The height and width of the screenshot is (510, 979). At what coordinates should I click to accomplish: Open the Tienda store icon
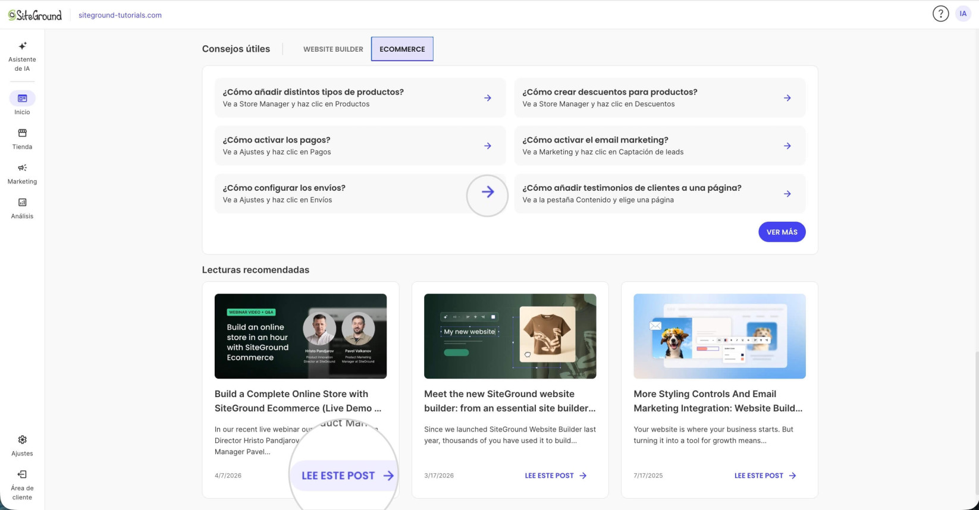click(x=23, y=133)
